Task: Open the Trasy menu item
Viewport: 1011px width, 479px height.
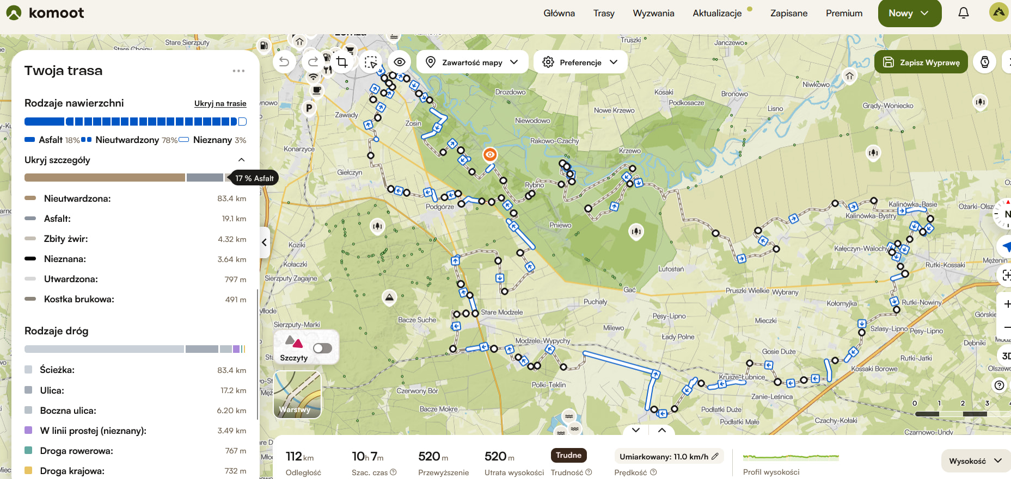Action: 604,13
